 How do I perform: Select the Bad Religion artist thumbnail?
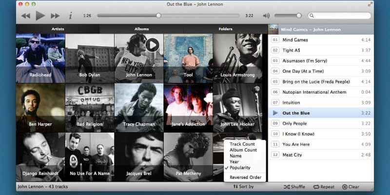pos(90,108)
